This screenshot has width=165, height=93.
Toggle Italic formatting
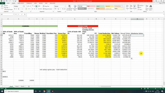(16, 9)
